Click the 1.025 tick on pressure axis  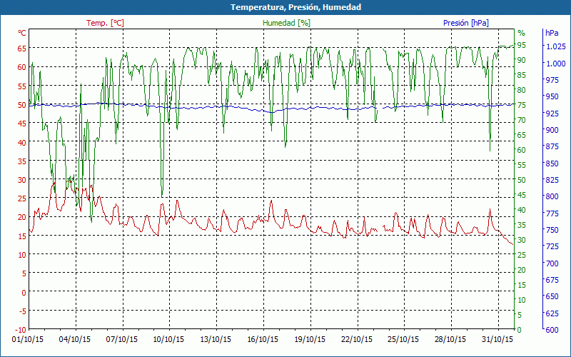pyautogui.click(x=556, y=46)
